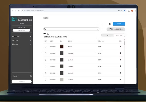Click the folder icon beside blue button

click(110, 24)
